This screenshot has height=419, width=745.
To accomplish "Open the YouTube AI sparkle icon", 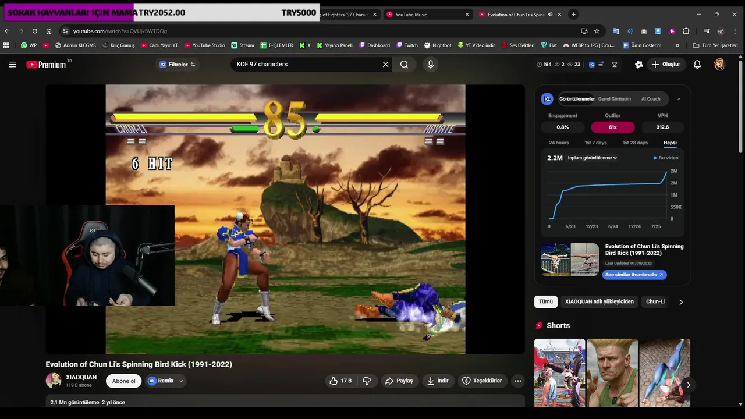I will pos(639,65).
